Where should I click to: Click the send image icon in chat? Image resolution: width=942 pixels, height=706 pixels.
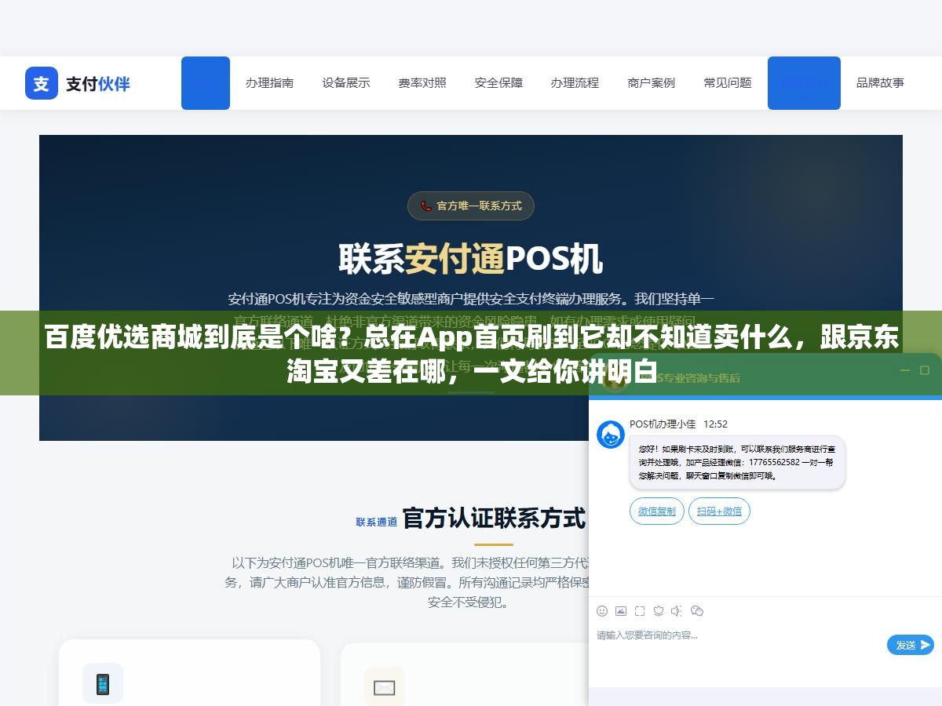point(621,611)
